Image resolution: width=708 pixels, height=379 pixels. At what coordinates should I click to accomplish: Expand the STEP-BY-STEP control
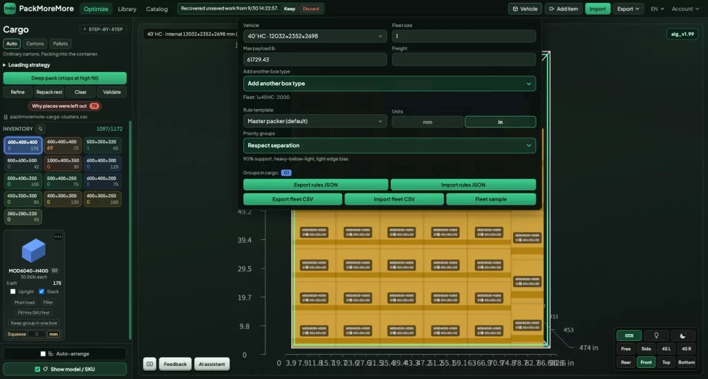click(x=103, y=29)
